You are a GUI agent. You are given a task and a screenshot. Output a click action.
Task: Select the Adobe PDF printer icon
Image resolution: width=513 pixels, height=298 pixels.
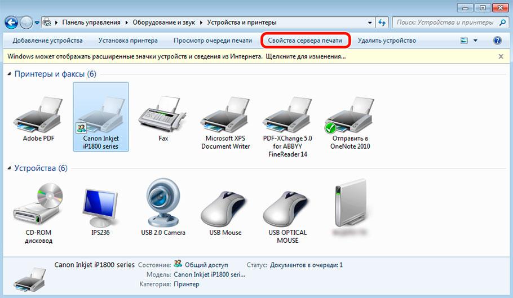(38, 115)
